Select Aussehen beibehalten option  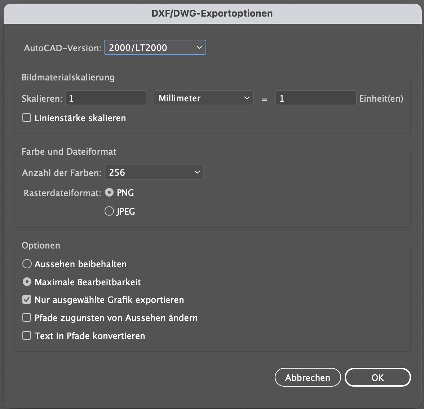27,264
